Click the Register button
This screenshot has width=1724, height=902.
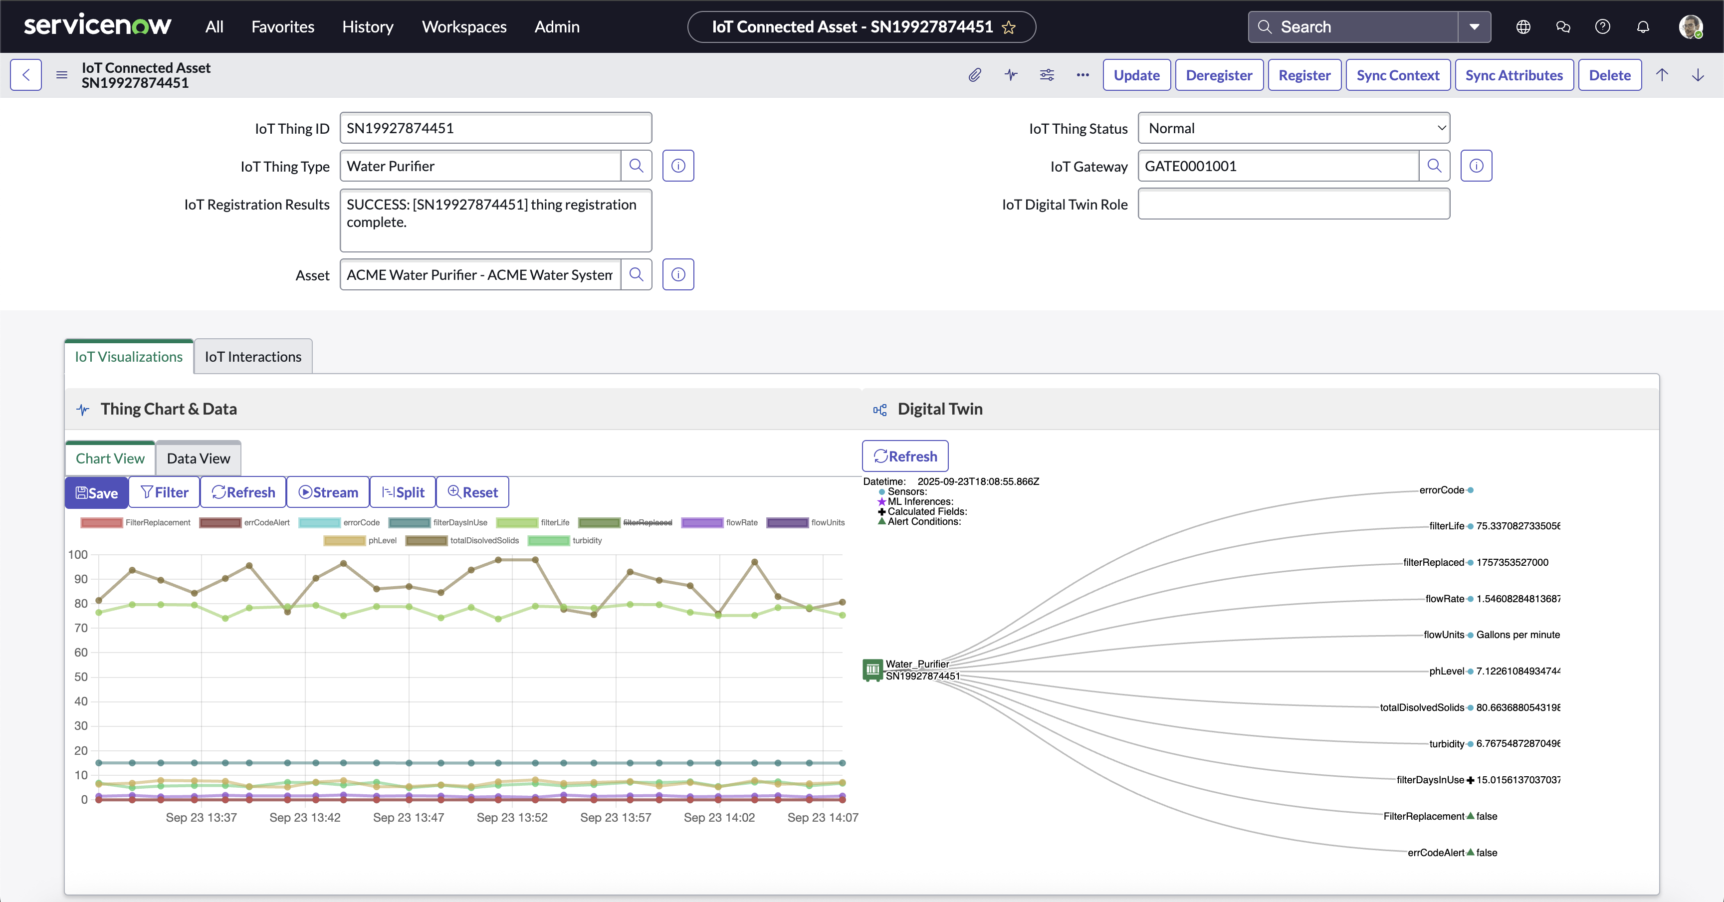click(x=1304, y=75)
